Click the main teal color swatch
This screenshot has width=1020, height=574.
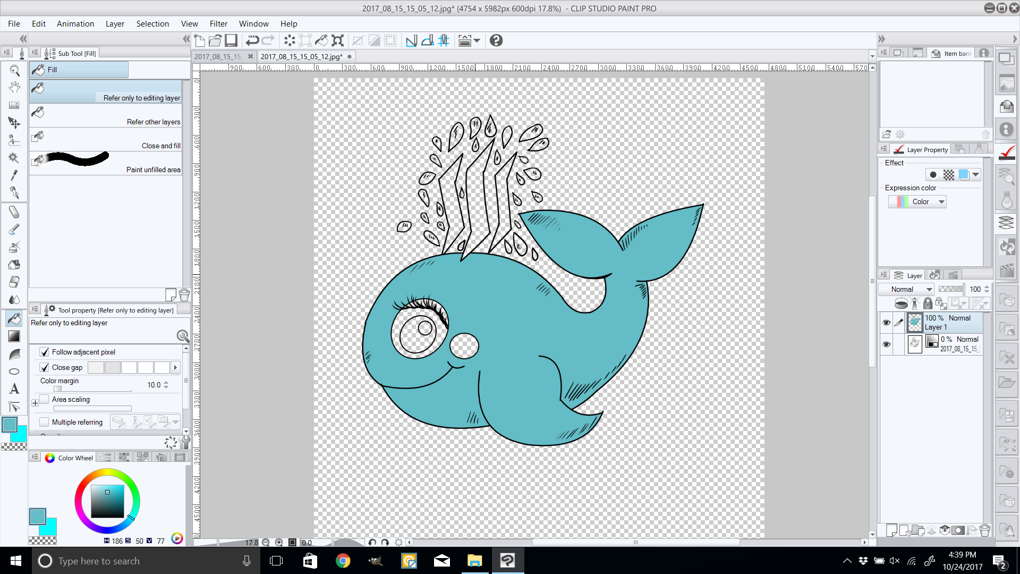[10, 425]
